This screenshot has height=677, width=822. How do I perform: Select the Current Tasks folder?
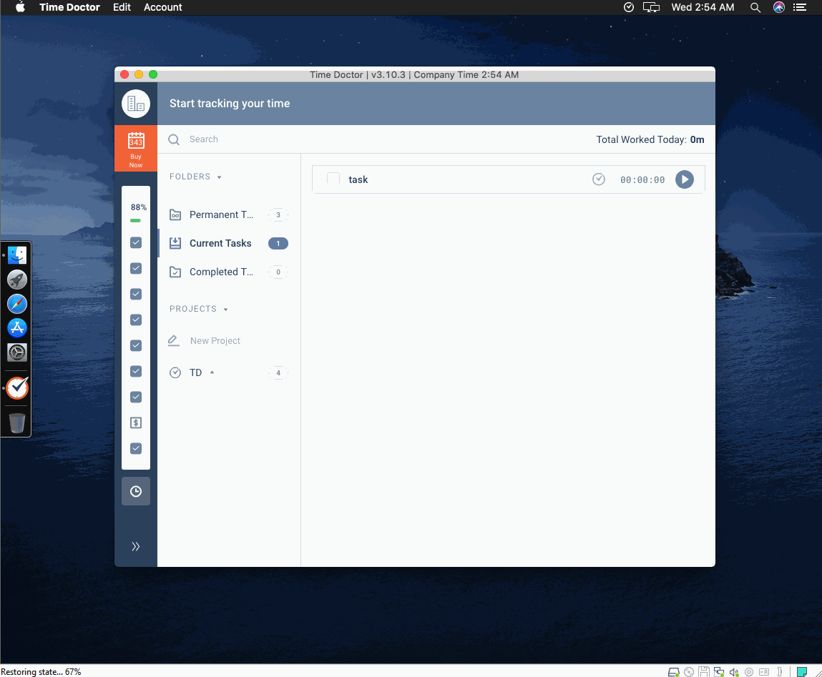pos(220,243)
